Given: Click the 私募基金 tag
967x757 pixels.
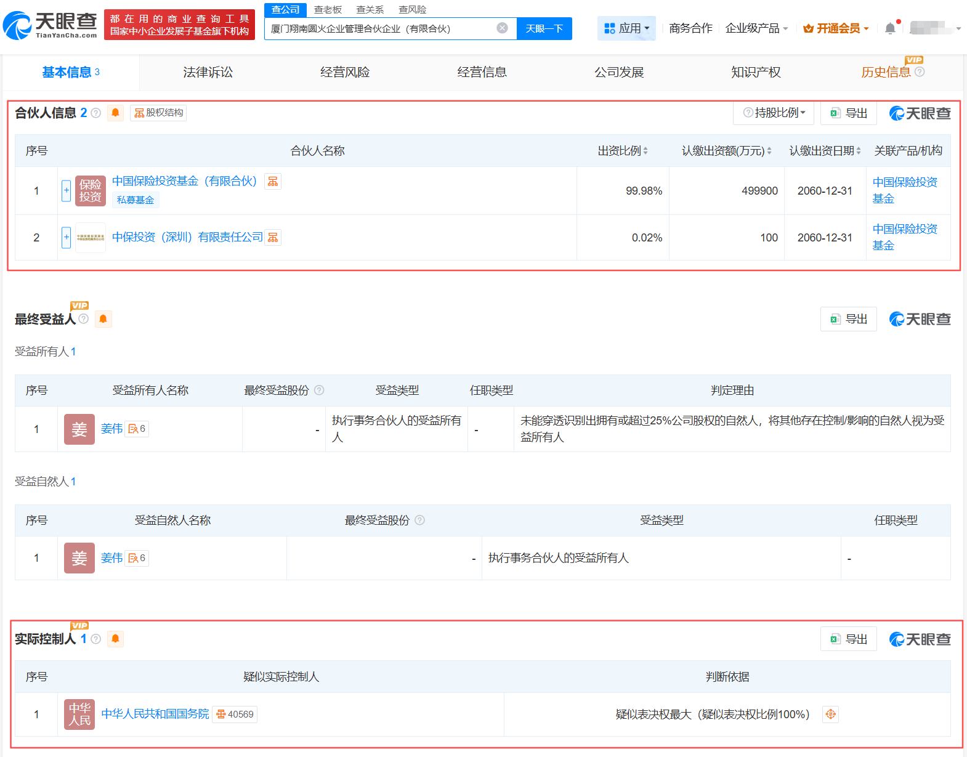Looking at the screenshot, I should coord(136,200).
